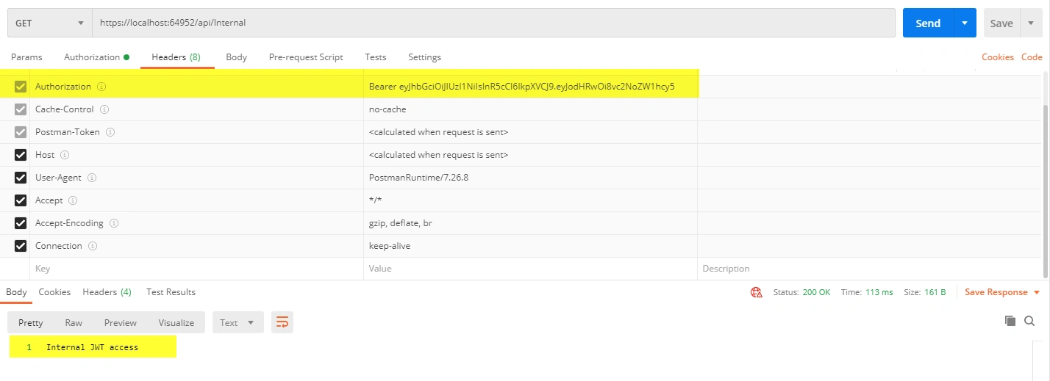Viewport: 1050px width, 381px height.
Task: Click the PostmanRuntime/7.26.8 value
Action: pyautogui.click(x=418, y=178)
